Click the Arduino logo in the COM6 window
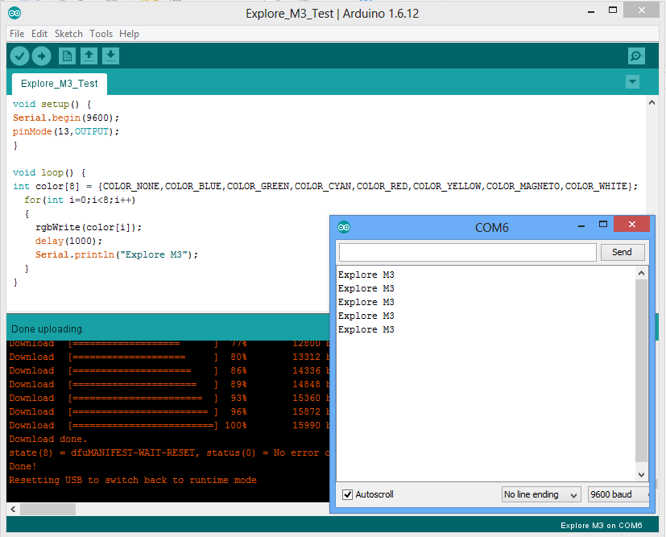This screenshot has height=537, width=666. pos(344,227)
